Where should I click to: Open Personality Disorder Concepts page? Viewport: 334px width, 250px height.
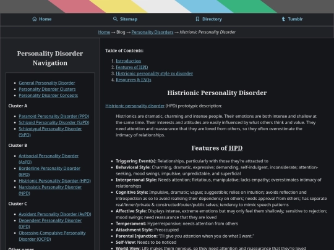[48, 95]
